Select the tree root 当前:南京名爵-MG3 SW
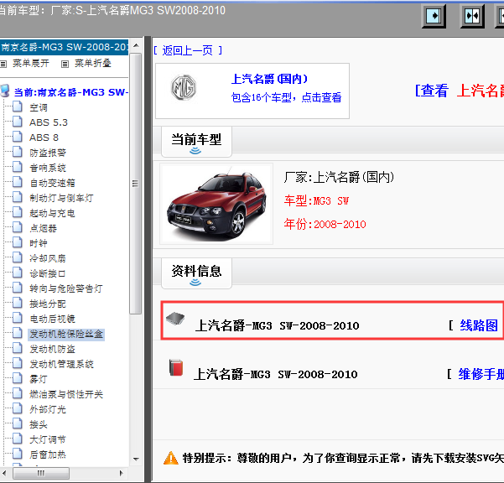Image resolution: width=504 pixels, height=483 pixels. pos(71,92)
